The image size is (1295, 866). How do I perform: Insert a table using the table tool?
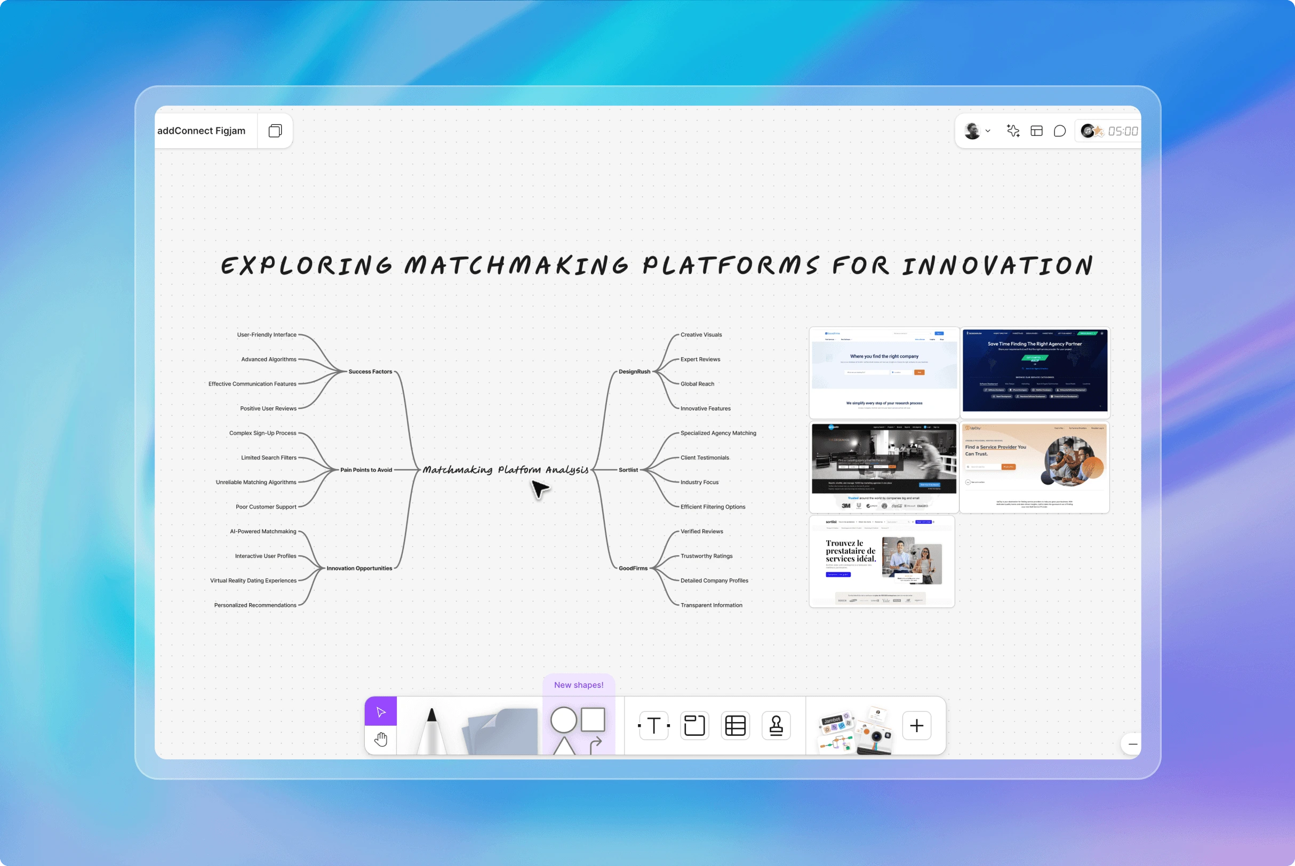pyautogui.click(x=735, y=725)
